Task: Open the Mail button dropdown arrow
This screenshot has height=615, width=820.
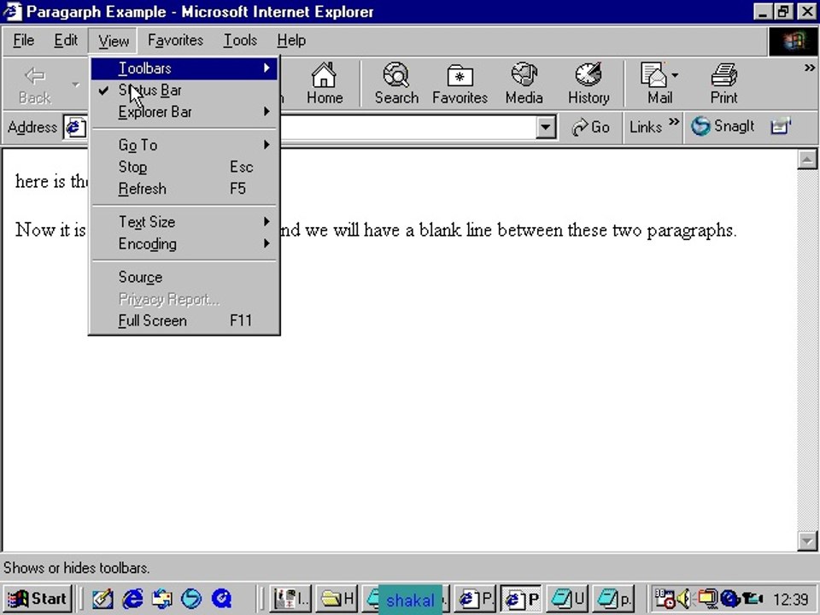Action: [675, 76]
